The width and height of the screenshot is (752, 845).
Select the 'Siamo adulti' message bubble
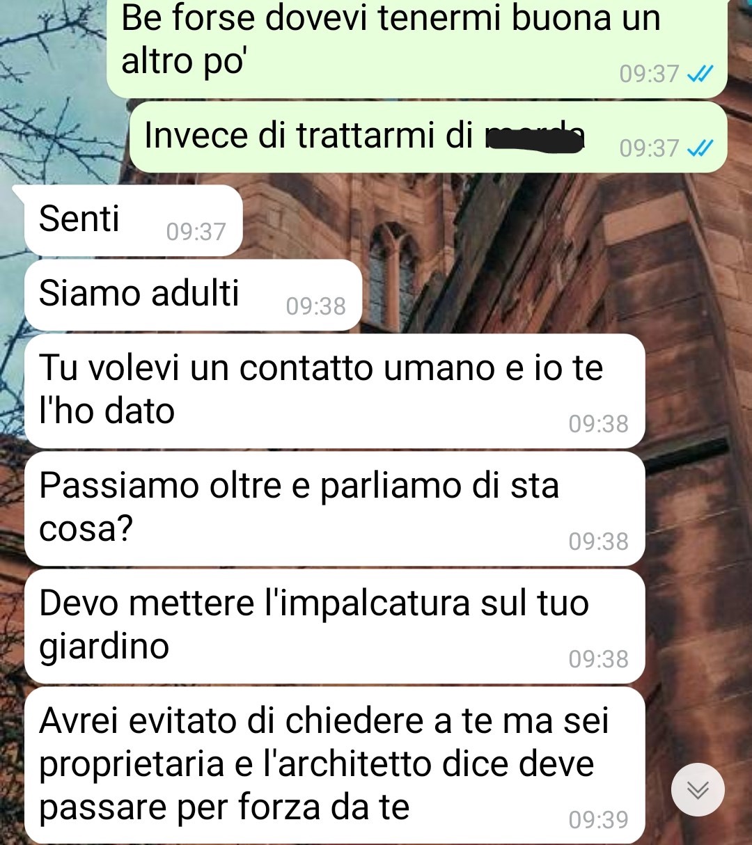point(193,294)
